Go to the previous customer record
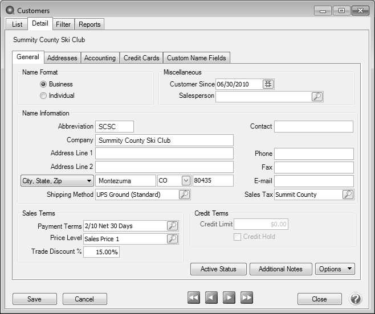Image resolution: width=375 pixels, height=314 pixels. 211,298
